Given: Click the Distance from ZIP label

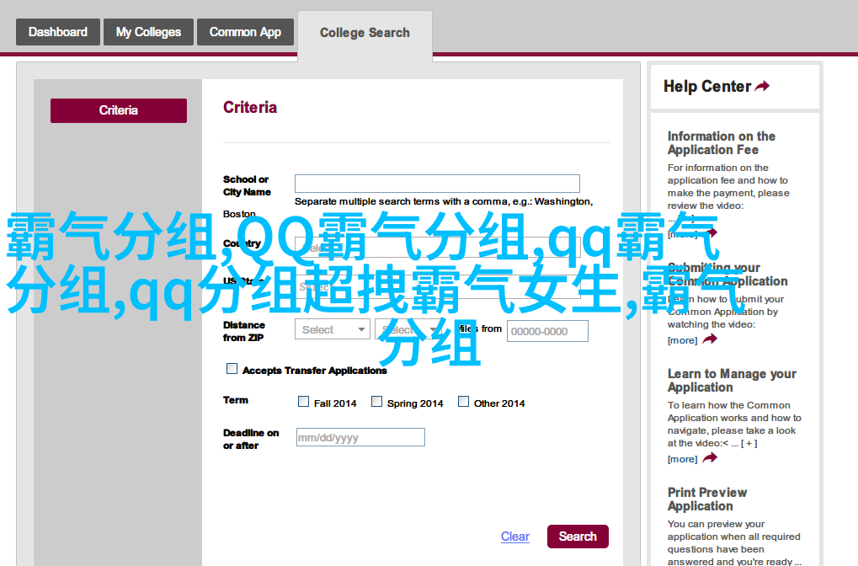Looking at the screenshot, I should click(x=244, y=331).
